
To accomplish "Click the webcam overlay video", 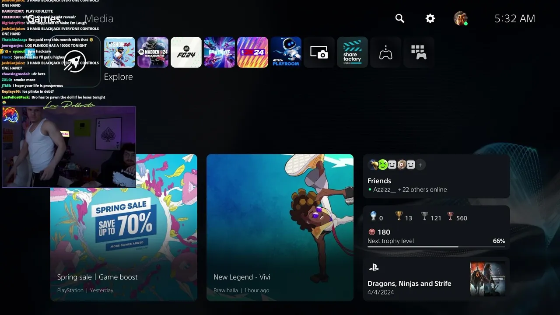I will tap(69, 147).
